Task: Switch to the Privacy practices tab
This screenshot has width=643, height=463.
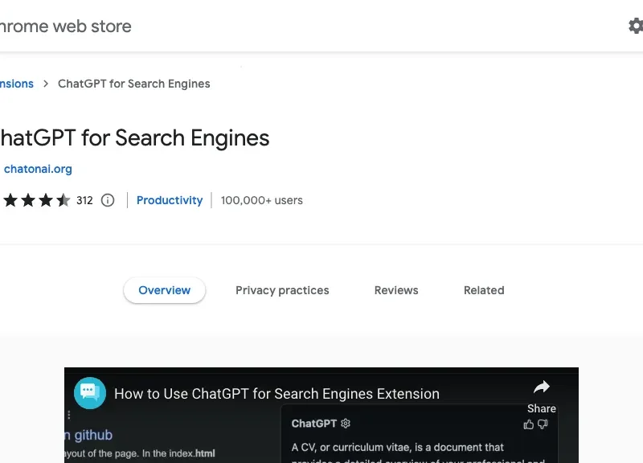Action: point(282,290)
